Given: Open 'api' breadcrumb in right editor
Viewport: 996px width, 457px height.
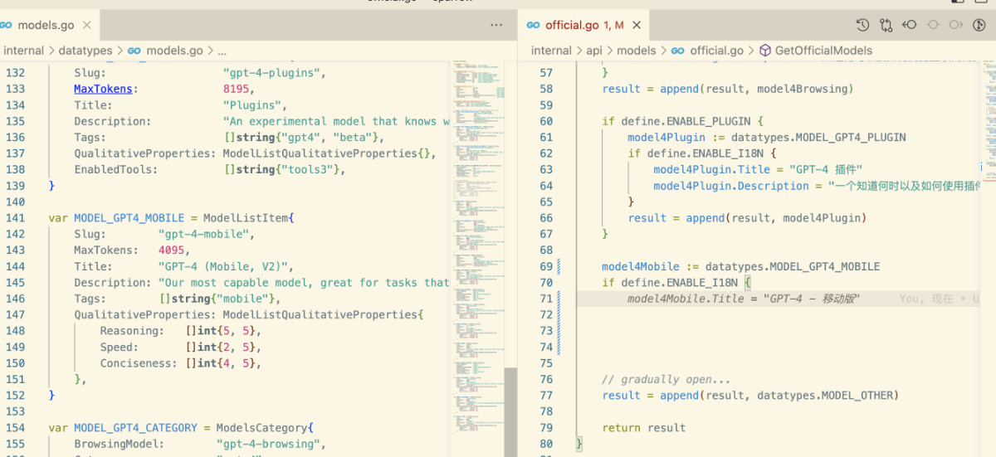Looking at the screenshot, I should tap(594, 51).
